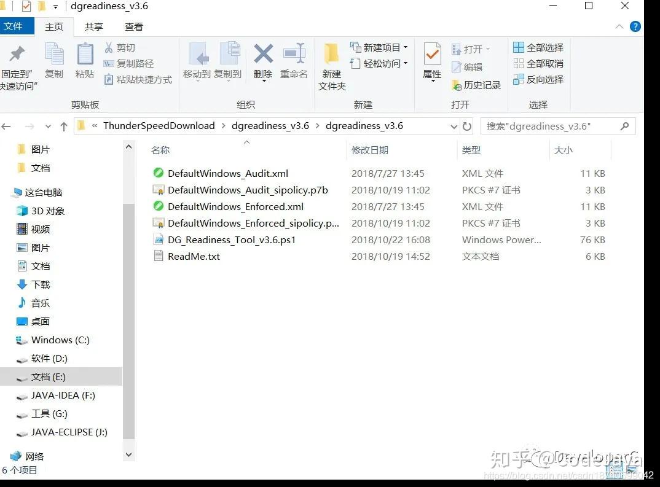Expand hidden path chevron in address bar
This screenshot has width=660, height=487.
95,126
